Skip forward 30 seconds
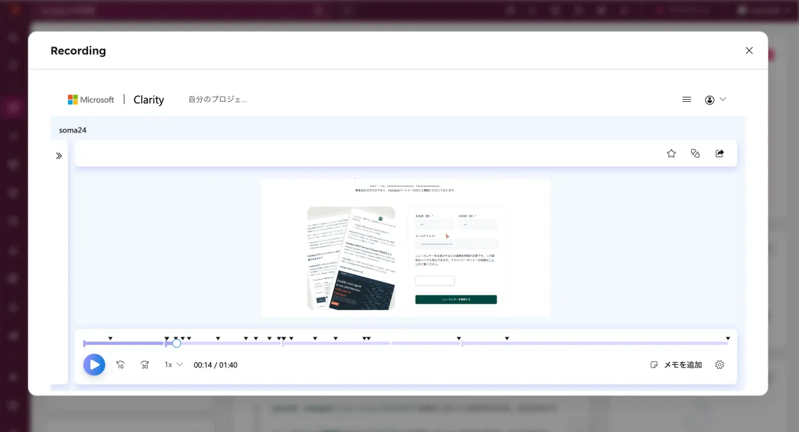The image size is (799, 432). coord(144,365)
